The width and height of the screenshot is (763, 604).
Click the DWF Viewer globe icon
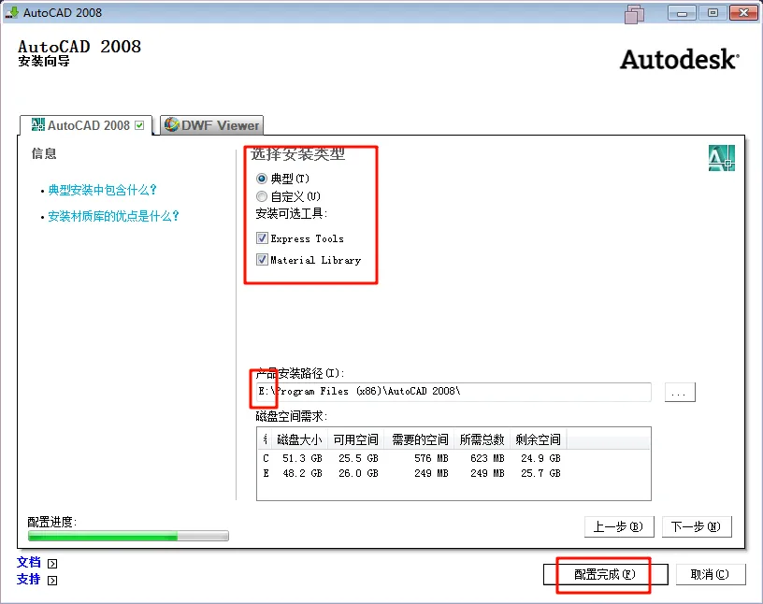[x=172, y=124]
